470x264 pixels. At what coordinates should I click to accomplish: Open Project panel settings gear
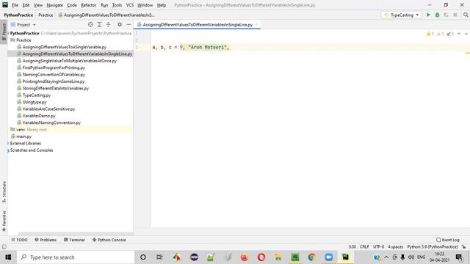point(120,24)
